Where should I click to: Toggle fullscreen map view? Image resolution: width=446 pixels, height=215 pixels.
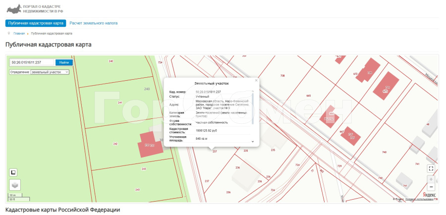[431, 168]
